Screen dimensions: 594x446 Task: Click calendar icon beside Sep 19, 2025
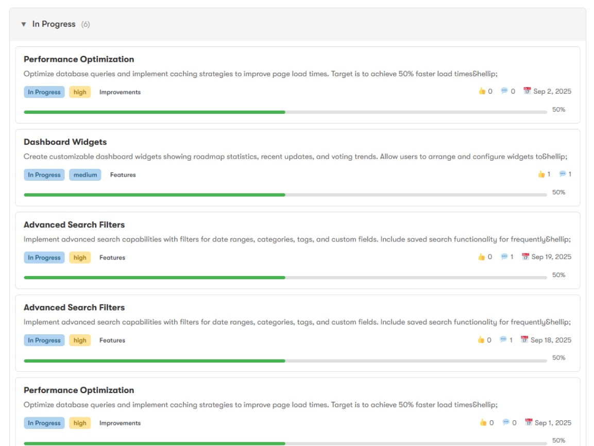[525, 256]
